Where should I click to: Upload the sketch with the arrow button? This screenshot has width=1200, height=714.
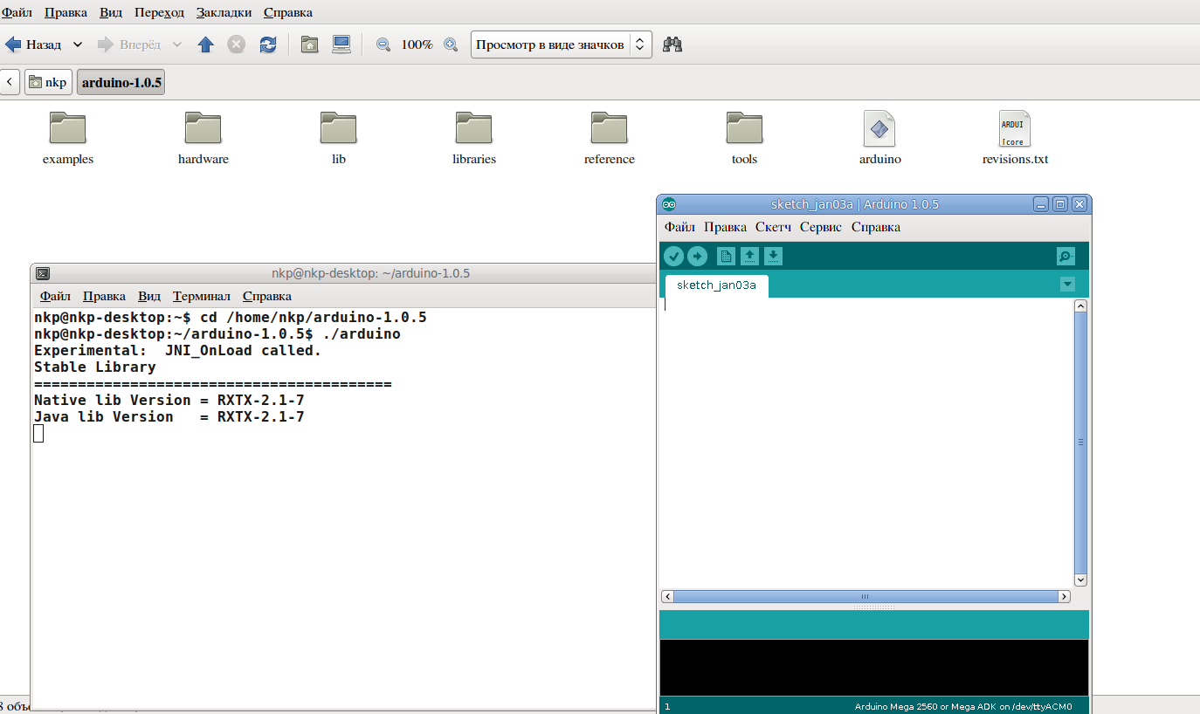pos(697,256)
